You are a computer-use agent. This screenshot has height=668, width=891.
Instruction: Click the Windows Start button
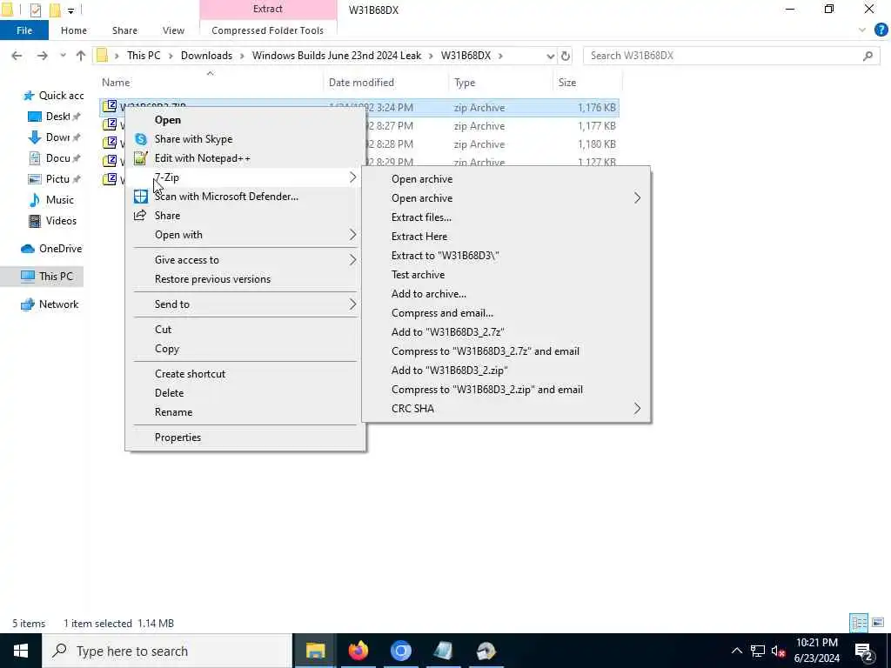[21, 651]
